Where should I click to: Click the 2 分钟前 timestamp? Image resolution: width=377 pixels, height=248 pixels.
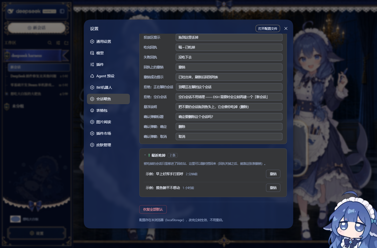click(192, 174)
